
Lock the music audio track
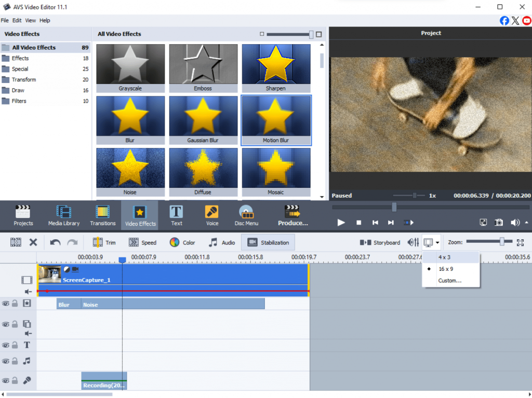pos(15,361)
